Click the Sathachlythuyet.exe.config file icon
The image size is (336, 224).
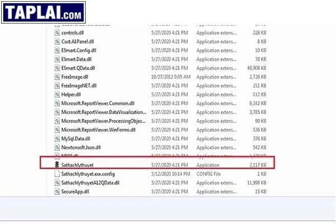(x=56, y=174)
